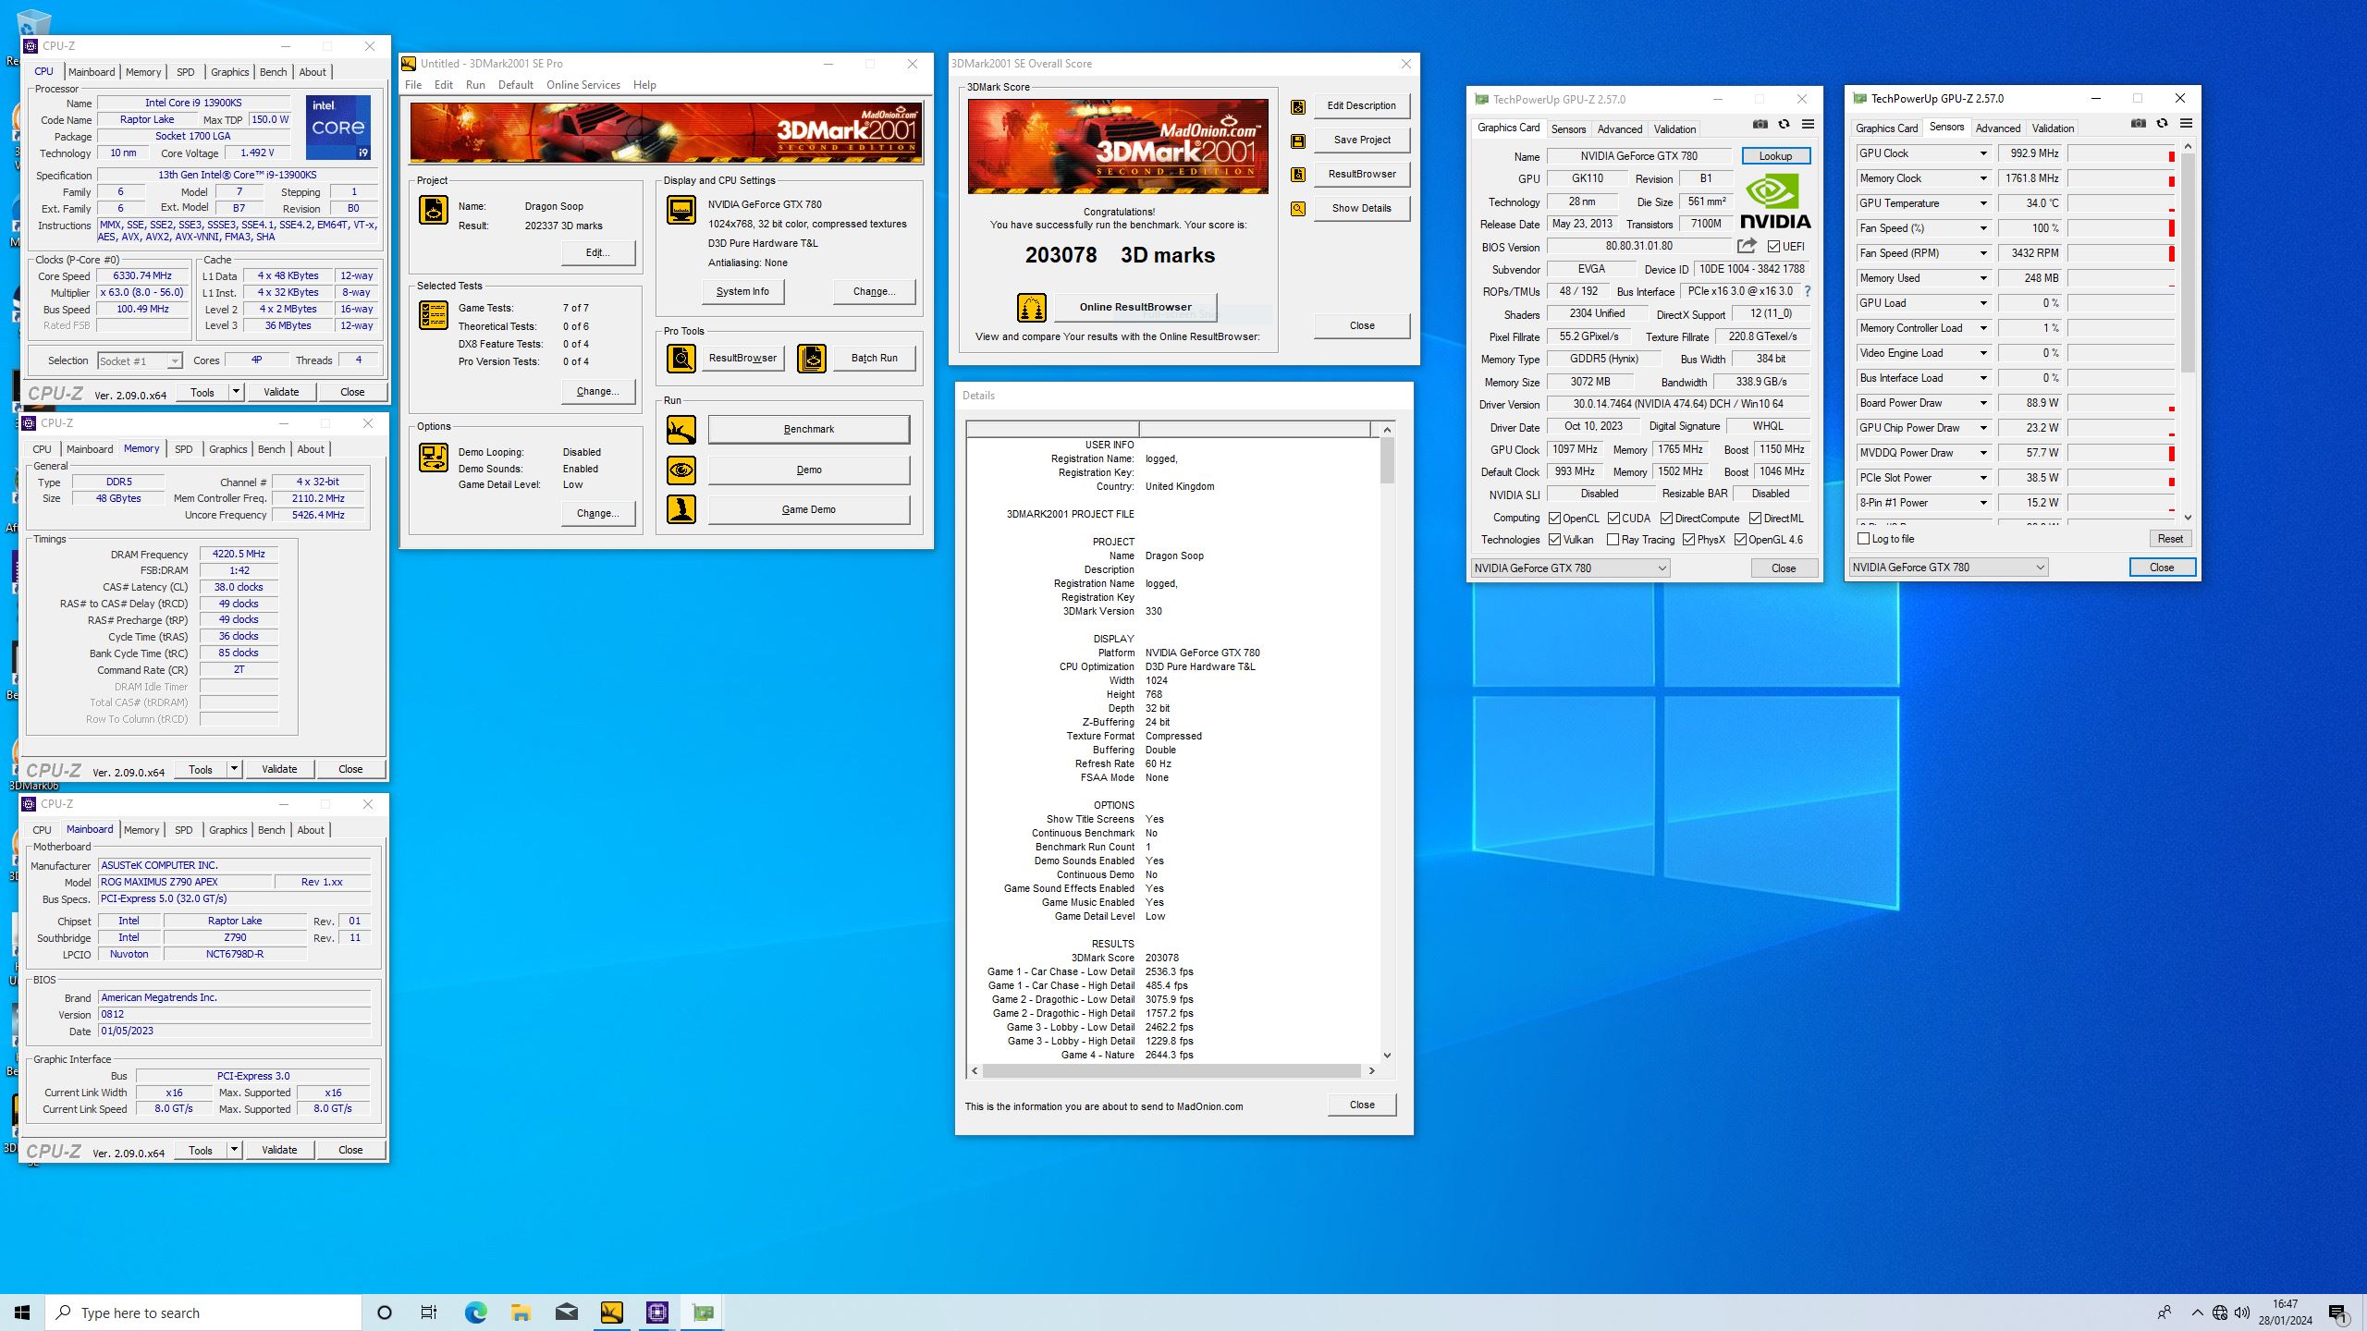
Task: Click the Details window horizontal scrollbar
Action: [1172, 1071]
